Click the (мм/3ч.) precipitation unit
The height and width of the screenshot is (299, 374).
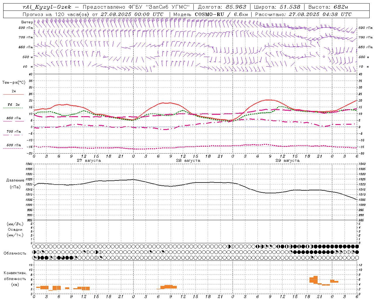click(x=15, y=224)
